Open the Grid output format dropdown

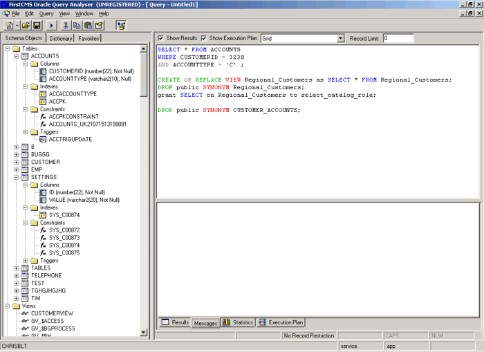tap(340, 38)
